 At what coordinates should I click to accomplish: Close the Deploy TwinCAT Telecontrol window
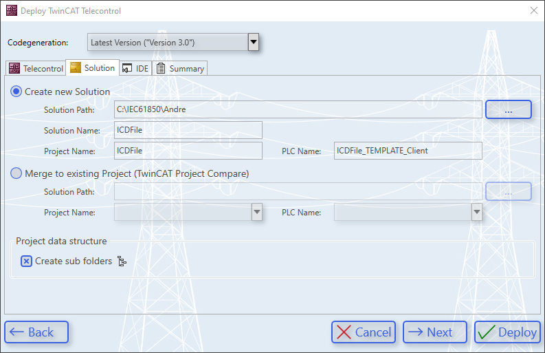pyautogui.click(x=534, y=10)
